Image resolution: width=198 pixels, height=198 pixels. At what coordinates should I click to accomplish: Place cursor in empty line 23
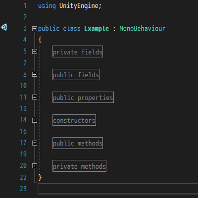coord(118,189)
